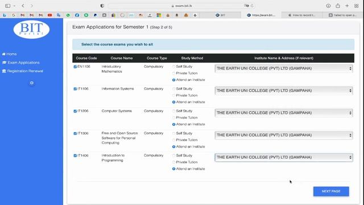Click the Introductory Mathematics course name
Screen dimensions: 364x205
point(111,69)
